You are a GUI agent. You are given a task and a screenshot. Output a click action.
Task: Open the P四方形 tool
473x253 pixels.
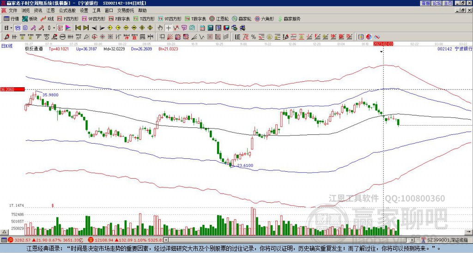pos(68,19)
